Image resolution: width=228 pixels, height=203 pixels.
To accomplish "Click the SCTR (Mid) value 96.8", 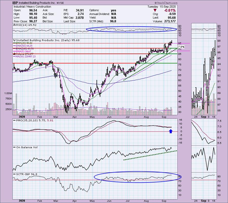I will [x=113, y=21].
